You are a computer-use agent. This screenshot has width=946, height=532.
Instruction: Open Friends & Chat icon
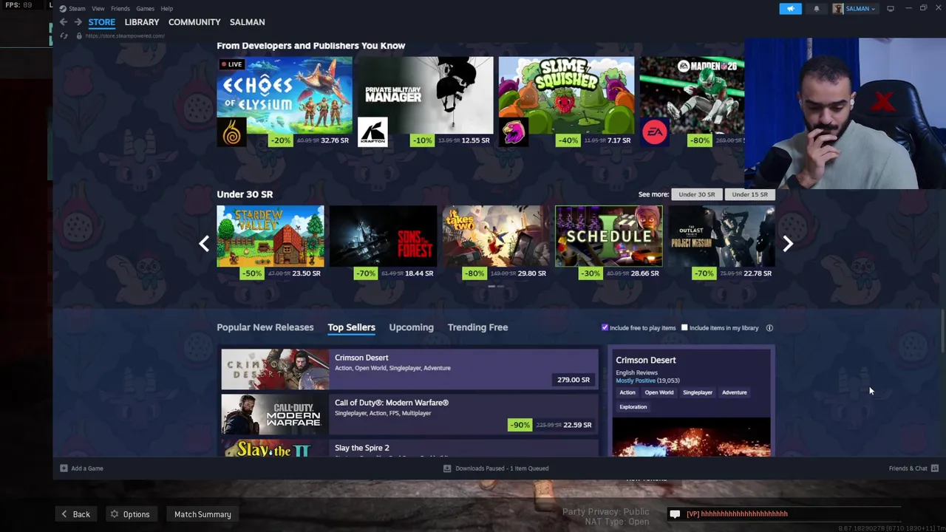click(935, 468)
